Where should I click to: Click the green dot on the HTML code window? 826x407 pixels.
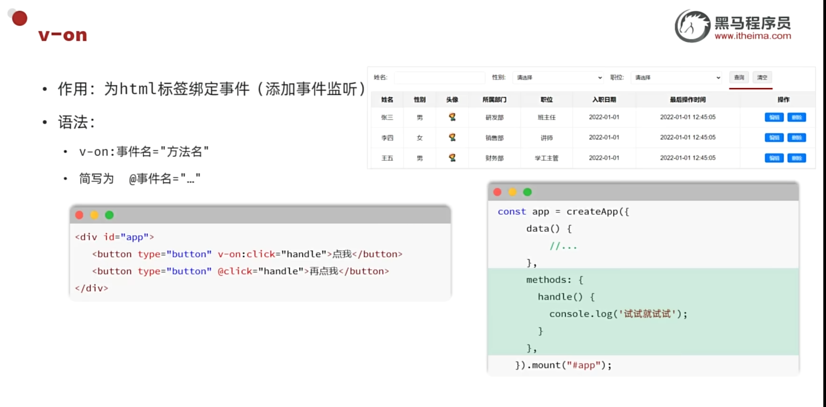point(109,215)
